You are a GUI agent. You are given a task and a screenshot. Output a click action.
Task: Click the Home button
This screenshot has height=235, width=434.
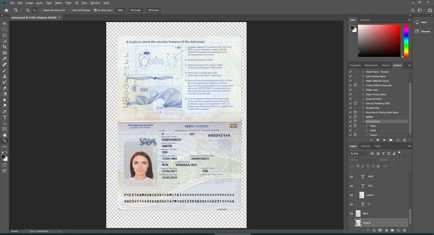point(6,10)
